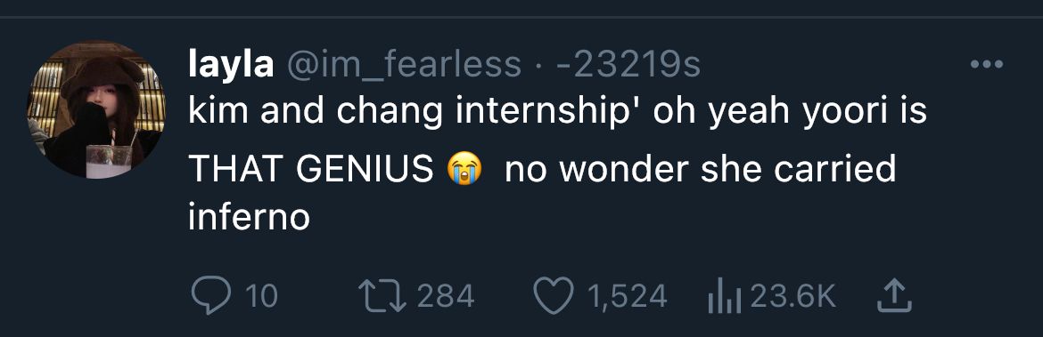Click the share upload arrow icon

892,296
